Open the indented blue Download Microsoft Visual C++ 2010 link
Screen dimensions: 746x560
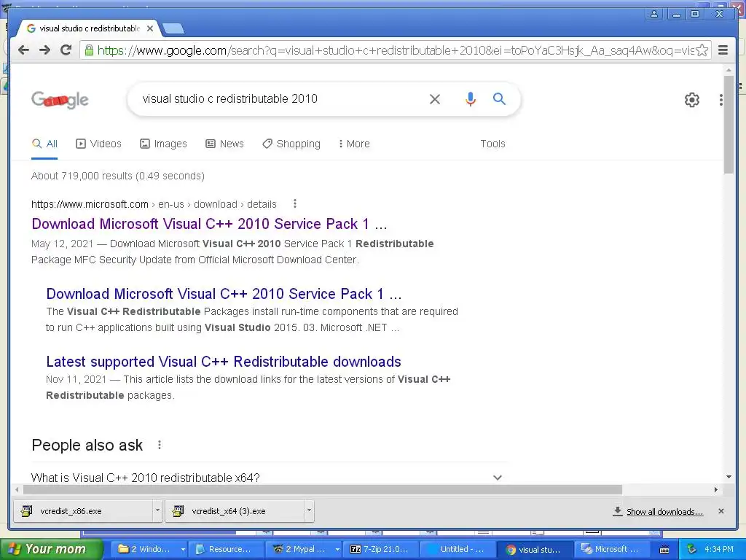224,294
